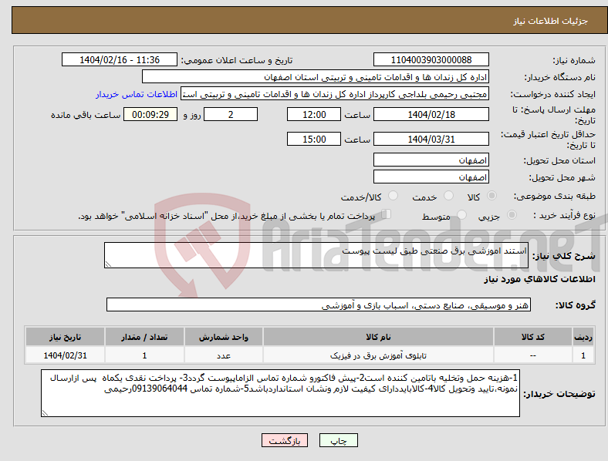Click the توضیحات خریدار label

pyautogui.click(x=559, y=394)
